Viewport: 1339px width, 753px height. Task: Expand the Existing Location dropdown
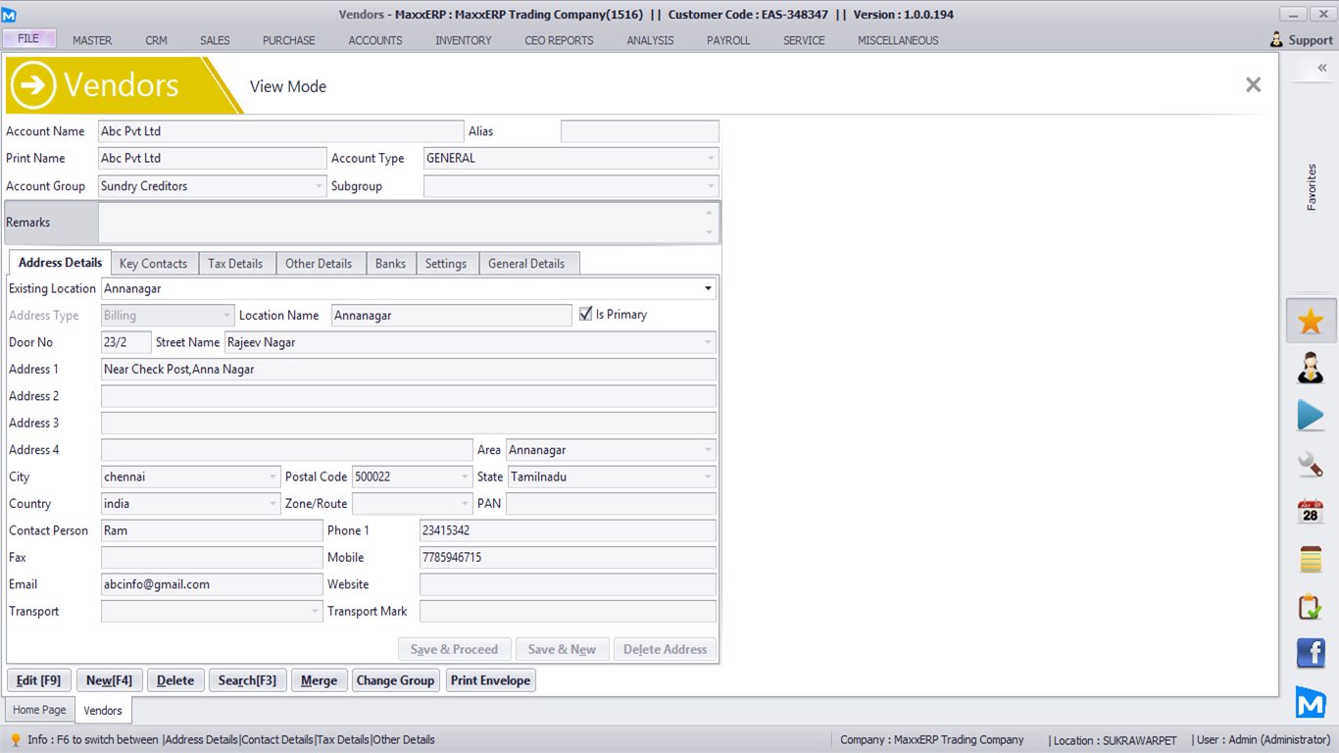(708, 289)
